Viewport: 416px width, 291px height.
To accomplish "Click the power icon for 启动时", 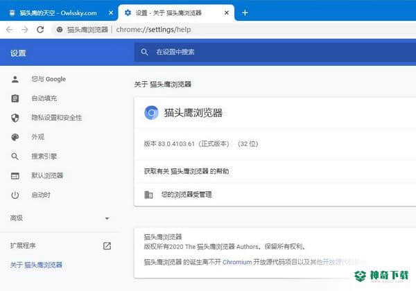I will click(x=15, y=195).
